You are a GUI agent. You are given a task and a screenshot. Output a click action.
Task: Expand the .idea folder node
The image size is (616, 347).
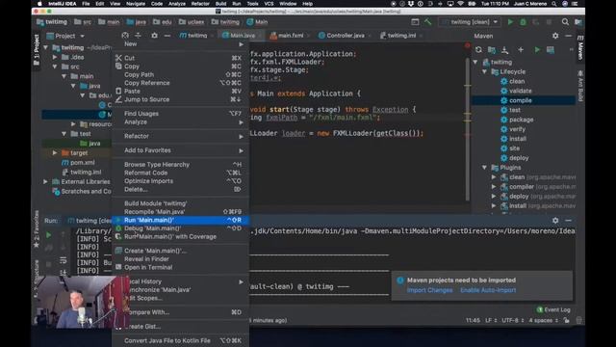(55, 57)
